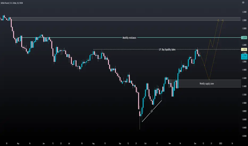The width and height of the screenshot is (248, 146).
Task: Select the Weekly supply zone label
Action: pos(206,84)
